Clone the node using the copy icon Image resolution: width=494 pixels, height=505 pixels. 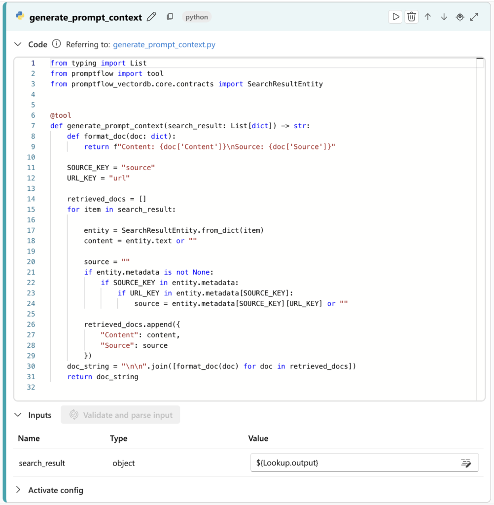170,16
